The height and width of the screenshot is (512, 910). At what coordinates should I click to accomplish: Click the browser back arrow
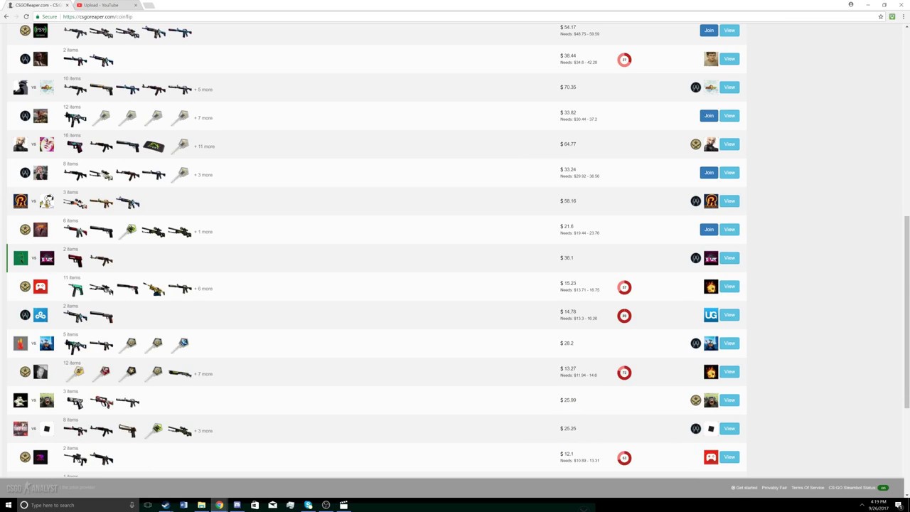point(6,16)
